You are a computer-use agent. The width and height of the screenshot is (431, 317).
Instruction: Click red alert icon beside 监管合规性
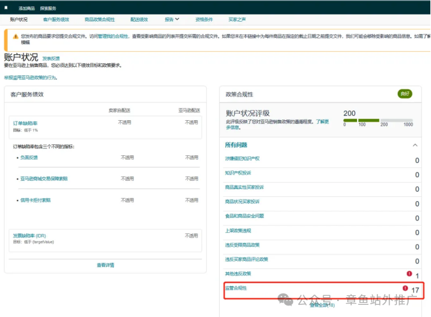[x=405, y=288]
